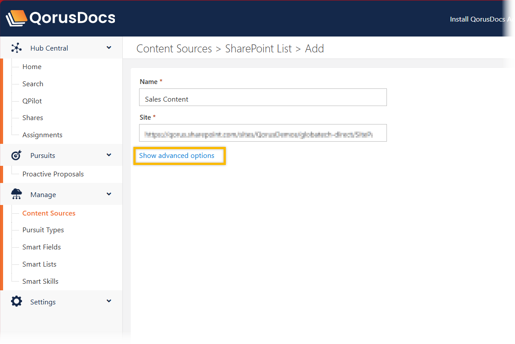Click the Pursuits target icon
The height and width of the screenshot is (344, 515).
point(16,155)
